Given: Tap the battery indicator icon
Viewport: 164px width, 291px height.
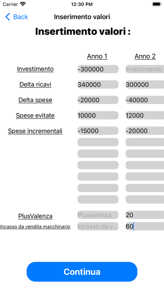Looking at the screenshot, I should pos(157,4).
